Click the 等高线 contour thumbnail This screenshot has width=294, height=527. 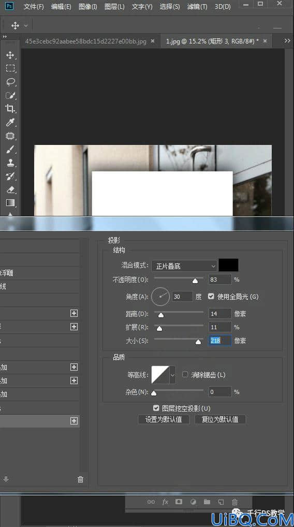click(160, 374)
